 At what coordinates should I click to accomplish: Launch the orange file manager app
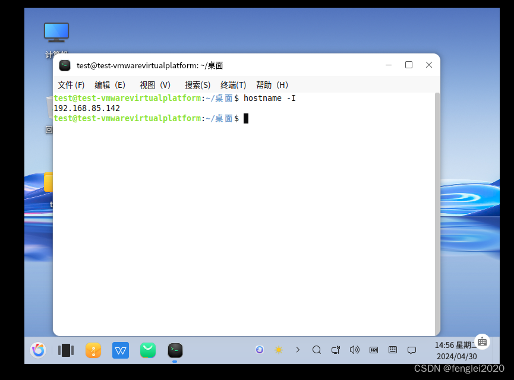[x=93, y=350]
